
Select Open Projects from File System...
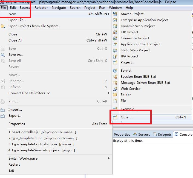55,26
